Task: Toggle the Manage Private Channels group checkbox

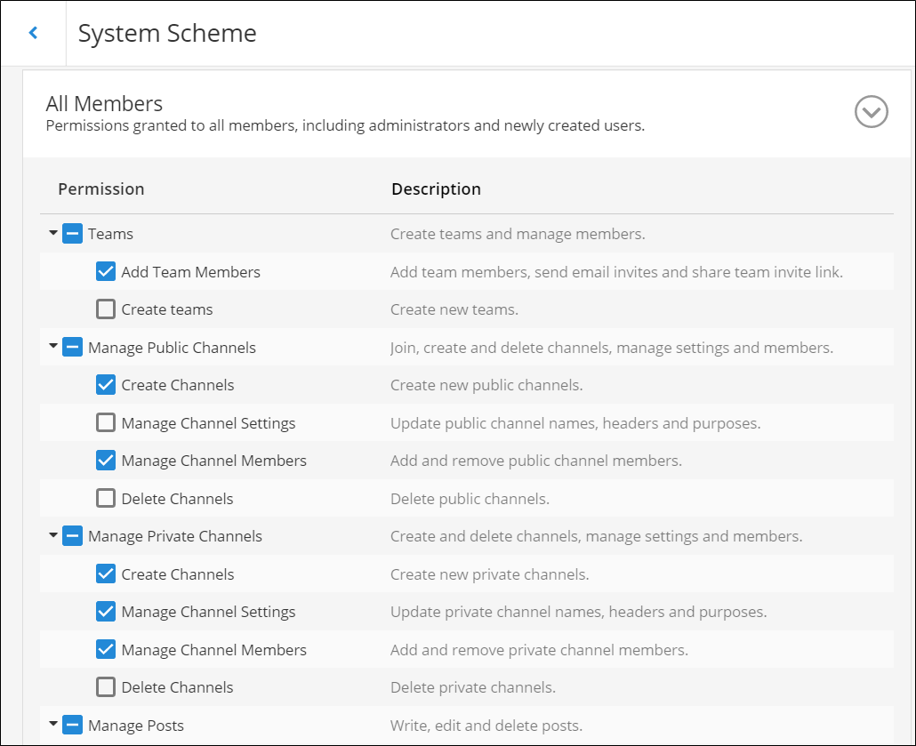Action: [72, 535]
